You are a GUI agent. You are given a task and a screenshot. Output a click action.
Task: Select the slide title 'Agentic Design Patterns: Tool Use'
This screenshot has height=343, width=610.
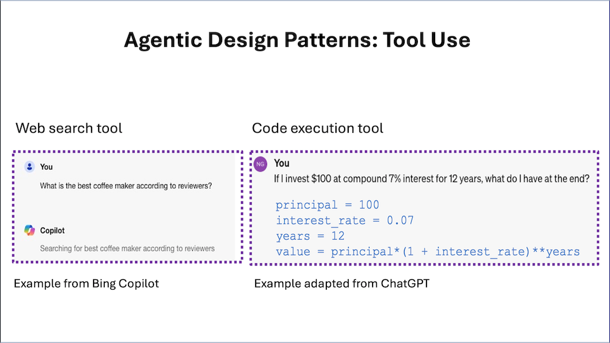point(297,40)
